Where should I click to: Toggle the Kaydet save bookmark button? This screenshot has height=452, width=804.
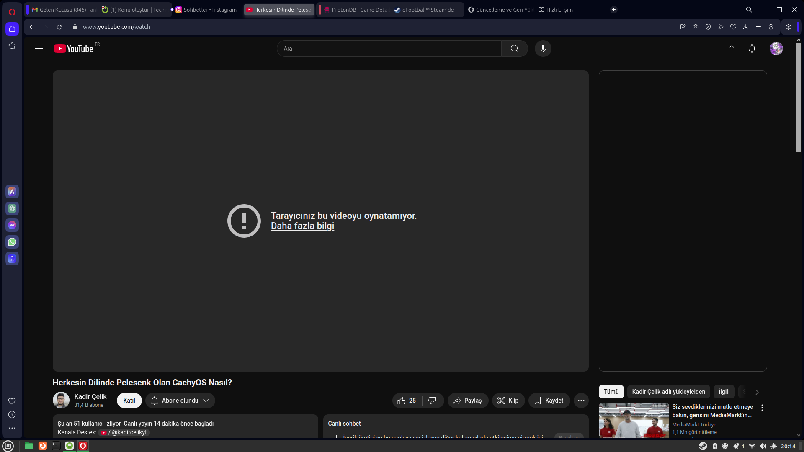coord(549,401)
